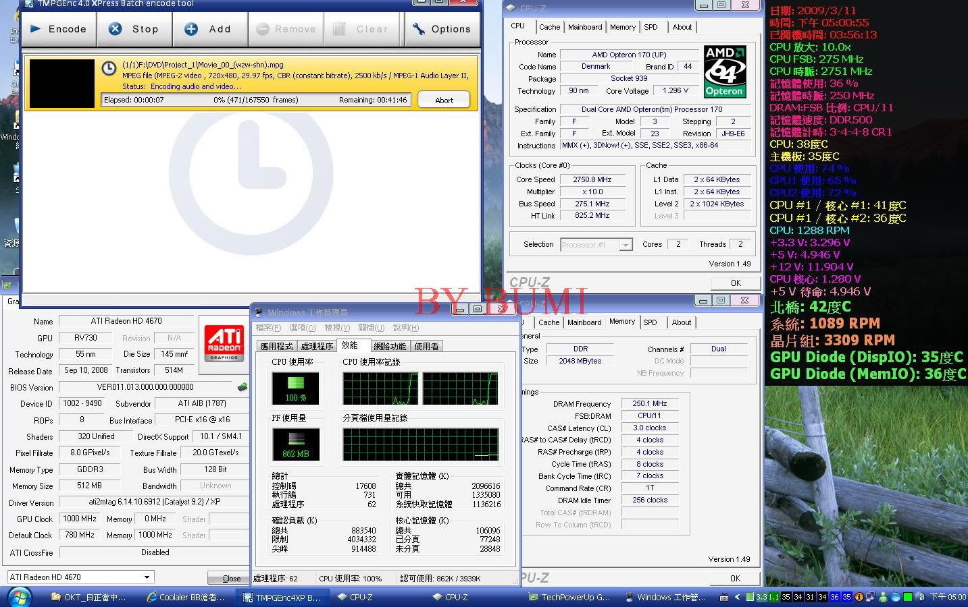The width and height of the screenshot is (968, 607).
Task: Open About tab in top CPU-Z window
Action: click(682, 27)
